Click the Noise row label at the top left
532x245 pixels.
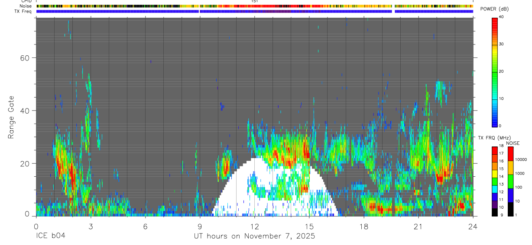coord(26,6)
